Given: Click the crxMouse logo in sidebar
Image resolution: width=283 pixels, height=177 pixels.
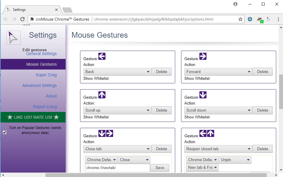Looking at the screenshot, I should coord(14,38).
